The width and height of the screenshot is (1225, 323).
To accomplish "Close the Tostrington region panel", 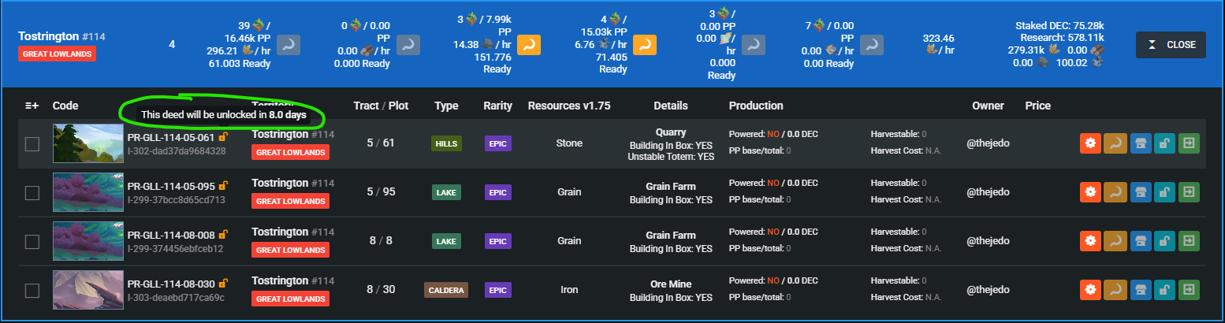I will [x=1171, y=45].
